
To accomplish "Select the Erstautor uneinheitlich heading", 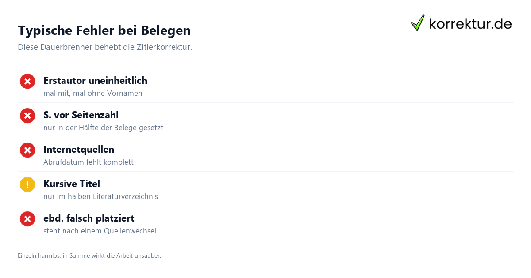I will point(95,81).
